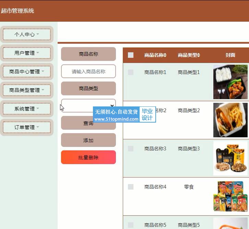Open 商品类型管理 sidebar menu
The width and height of the screenshot is (249, 229).
27,90
